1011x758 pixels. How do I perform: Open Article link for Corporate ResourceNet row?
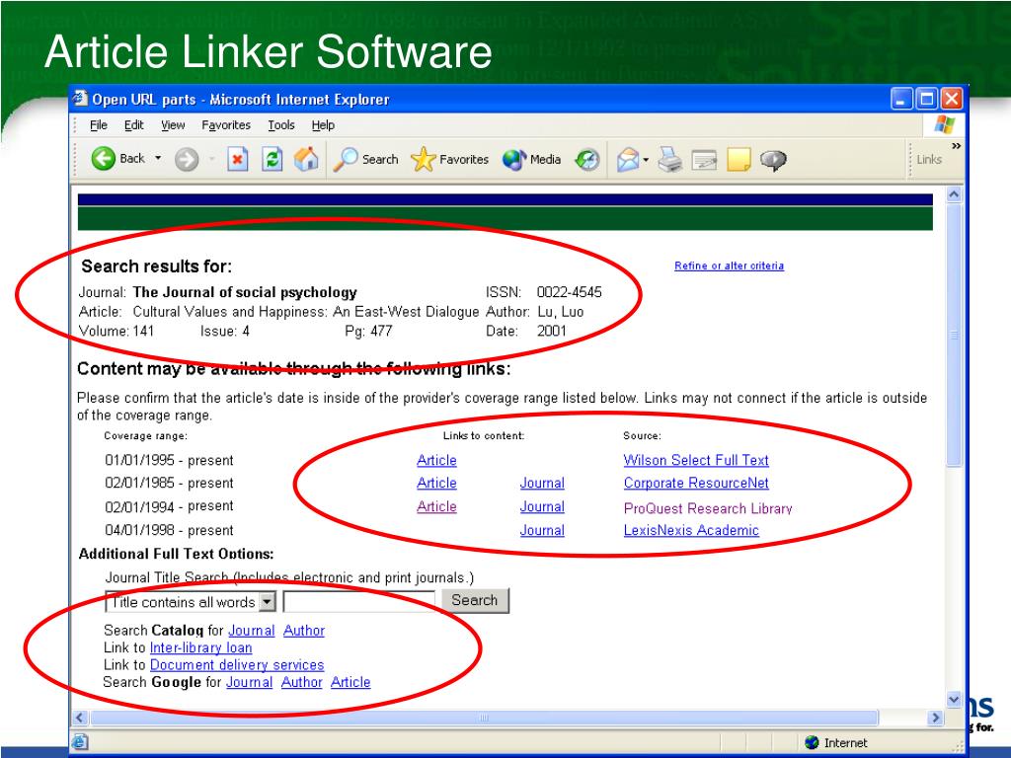[436, 483]
